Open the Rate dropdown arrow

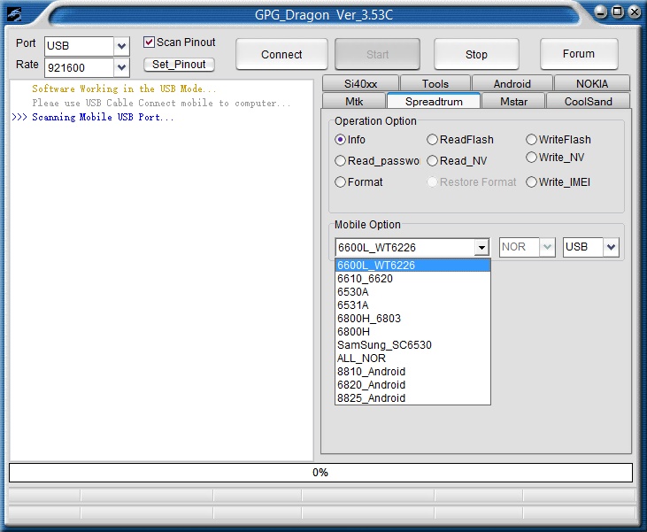click(x=121, y=67)
